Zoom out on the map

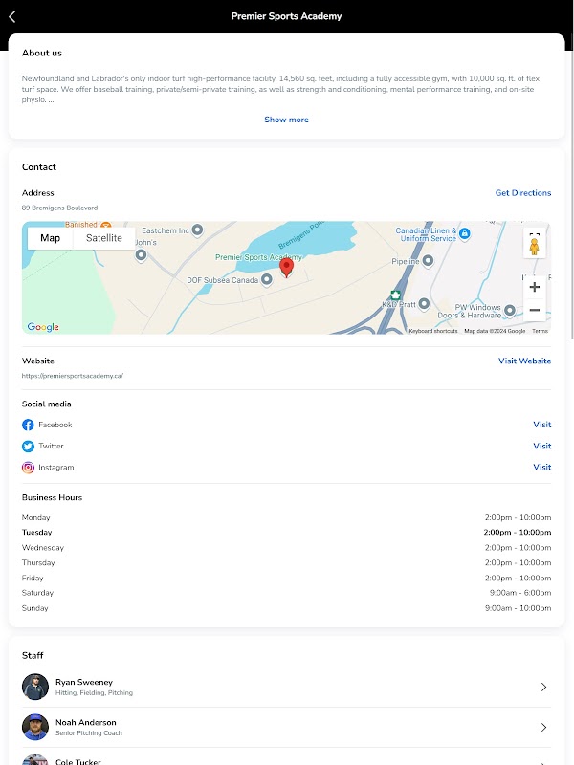point(535,310)
